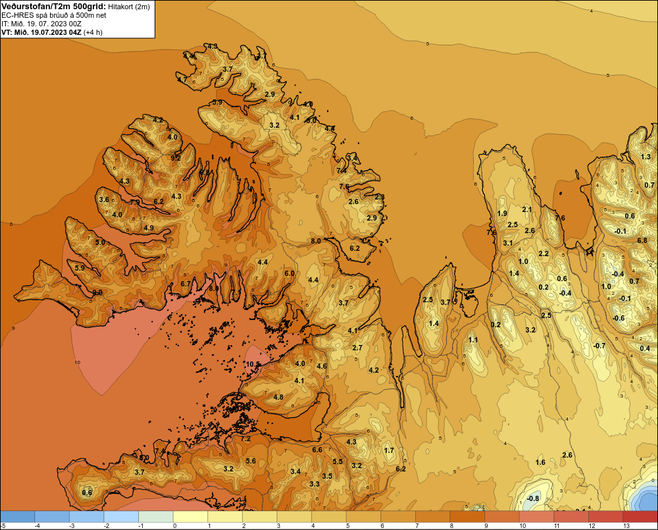Click the map title 'Veðurstofan/T2m 500grid'
658x530 pixels.
53,6
